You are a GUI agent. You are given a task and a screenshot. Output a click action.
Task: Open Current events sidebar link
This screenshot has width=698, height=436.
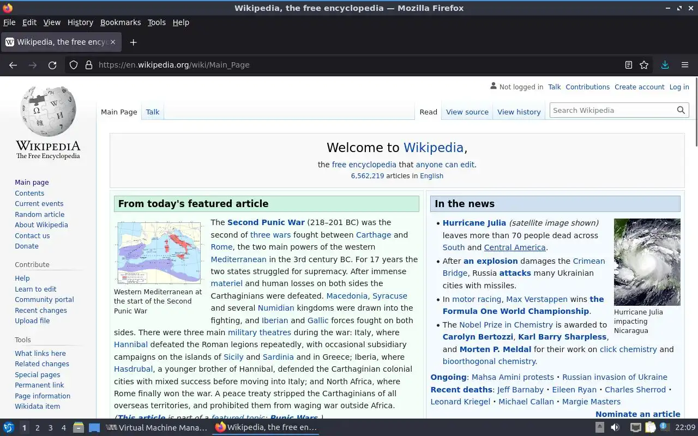tap(39, 203)
